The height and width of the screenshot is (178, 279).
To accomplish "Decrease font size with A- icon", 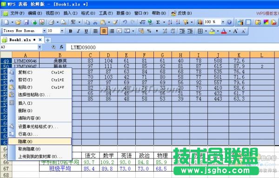I will [x=244, y=31].
